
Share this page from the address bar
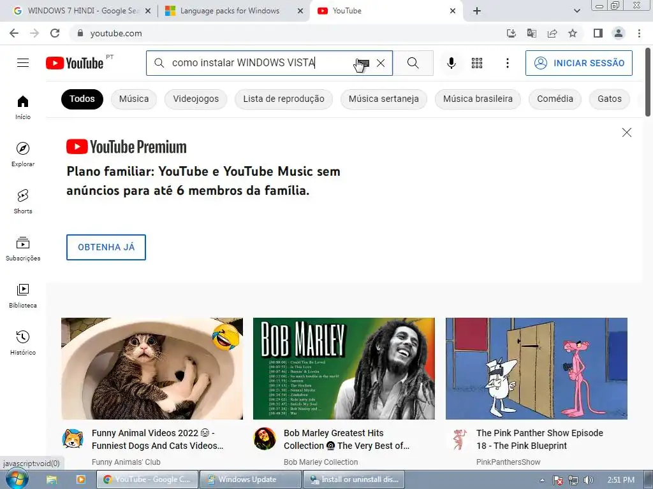[552, 33]
